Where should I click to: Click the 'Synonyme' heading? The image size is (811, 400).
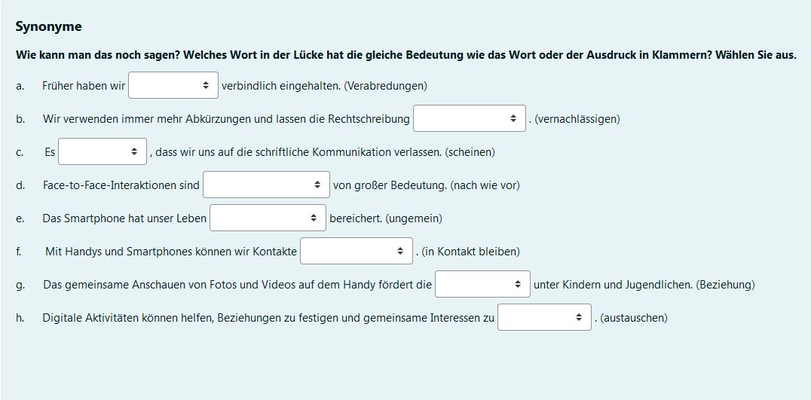pos(48,27)
